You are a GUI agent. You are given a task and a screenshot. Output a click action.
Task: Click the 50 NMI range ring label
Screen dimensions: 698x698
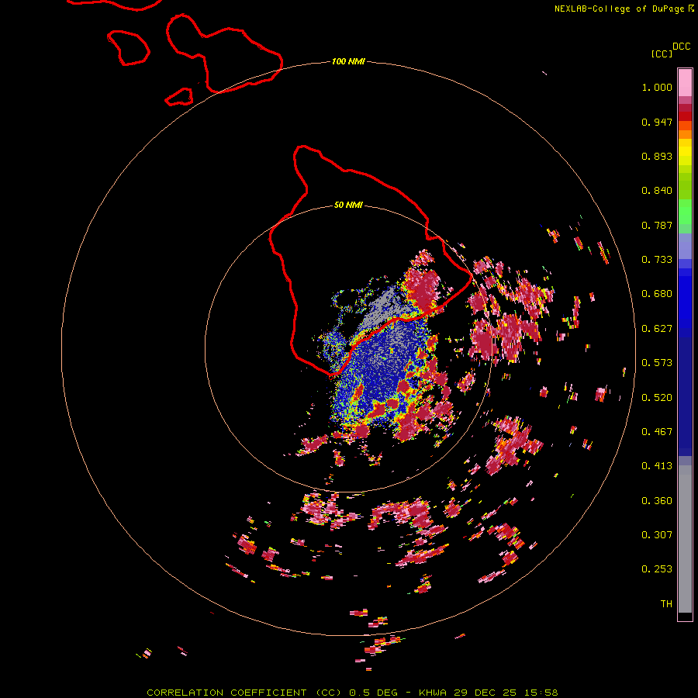tap(348, 206)
